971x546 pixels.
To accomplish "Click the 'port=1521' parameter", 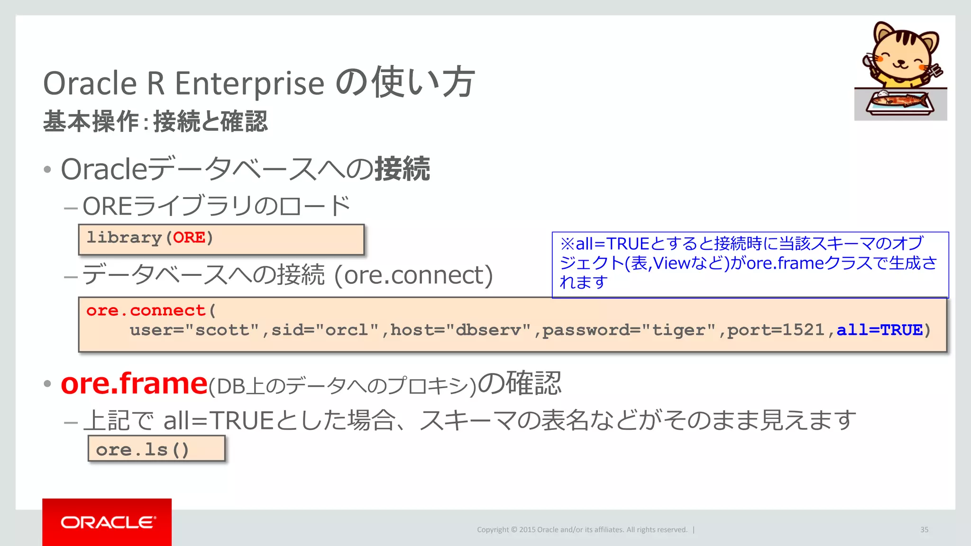I will point(776,330).
